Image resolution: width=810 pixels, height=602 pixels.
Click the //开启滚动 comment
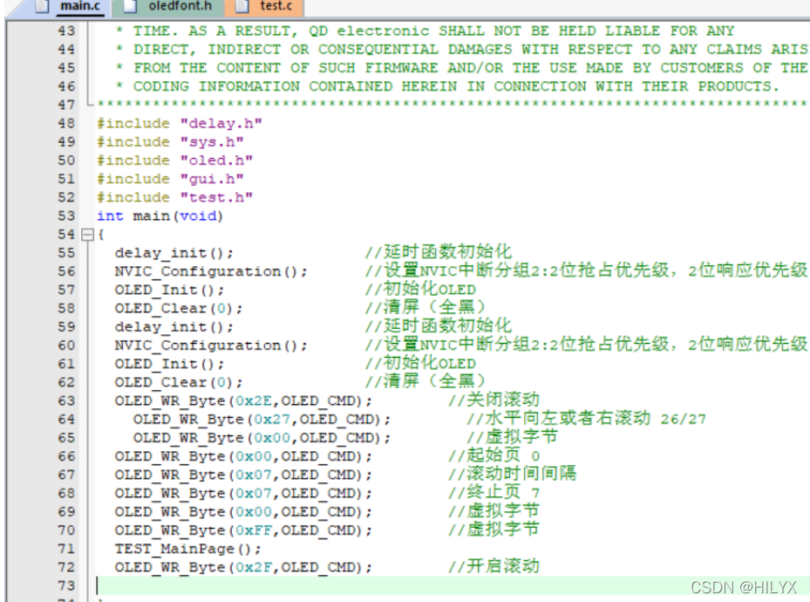pos(493,566)
